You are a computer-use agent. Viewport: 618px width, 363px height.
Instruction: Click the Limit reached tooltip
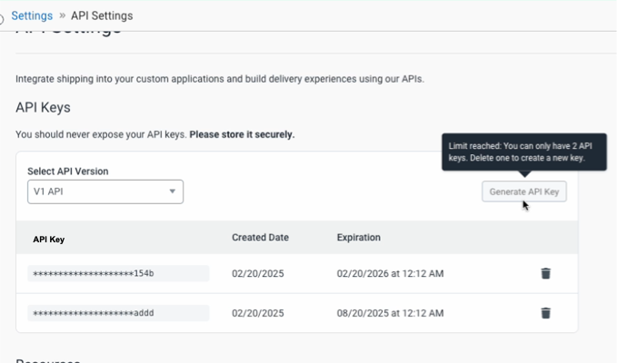pyautogui.click(x=523, y=151)
